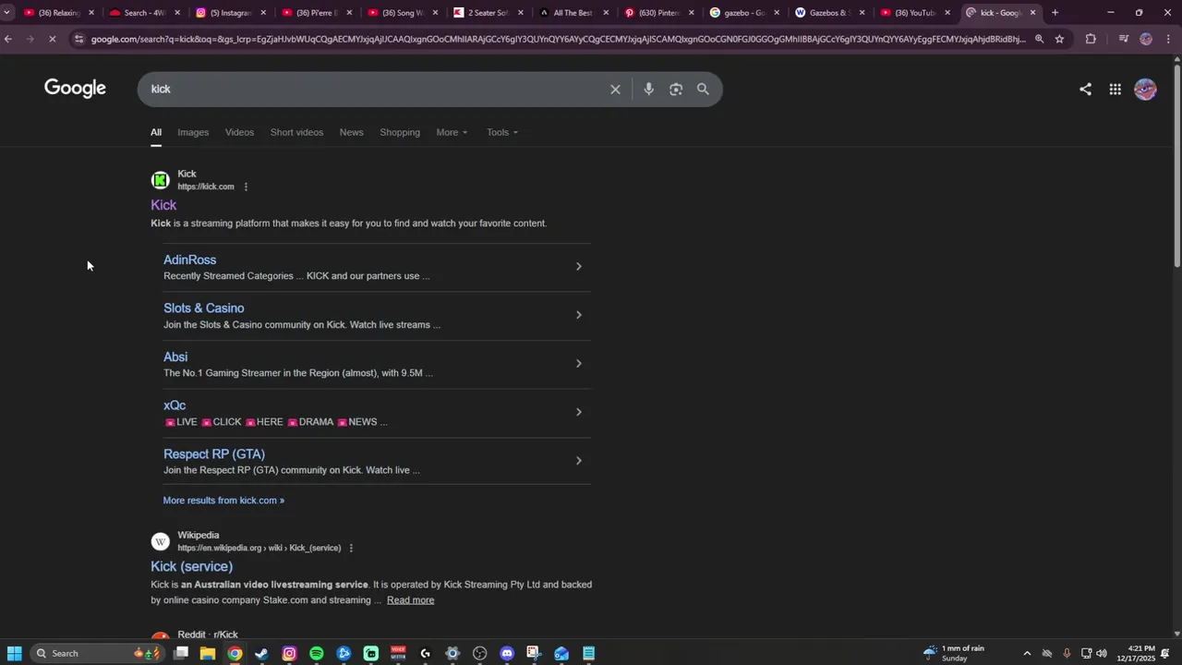This screenshot has height=665, width=1182.
Task: Open a new browser tab
Action: (x=1055, y=13)
